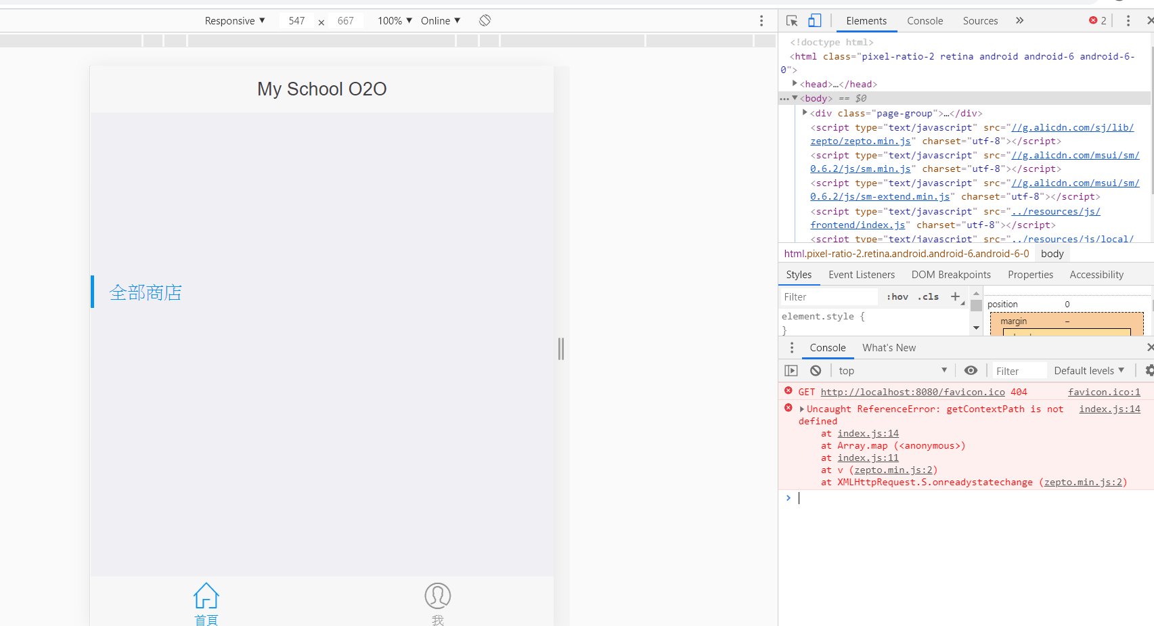
Task: Toggle the device toolbar icon
Action: click(x=815, y=21)
